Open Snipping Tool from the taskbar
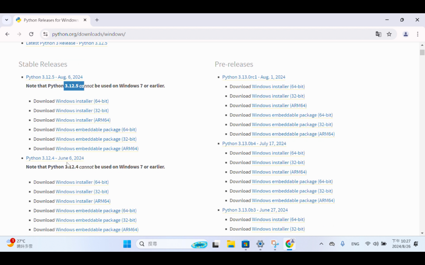This screenshot has width=425, height=265. point(275,244)
